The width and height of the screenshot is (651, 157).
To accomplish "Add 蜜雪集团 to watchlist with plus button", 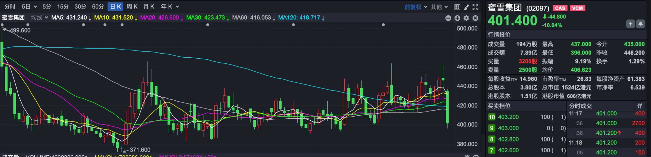I will (x=630, y=24).
